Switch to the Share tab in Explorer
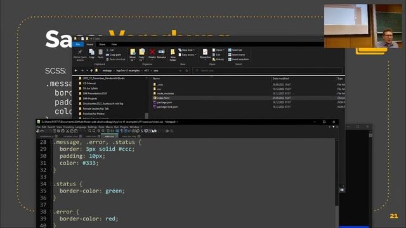 (102, 44)
